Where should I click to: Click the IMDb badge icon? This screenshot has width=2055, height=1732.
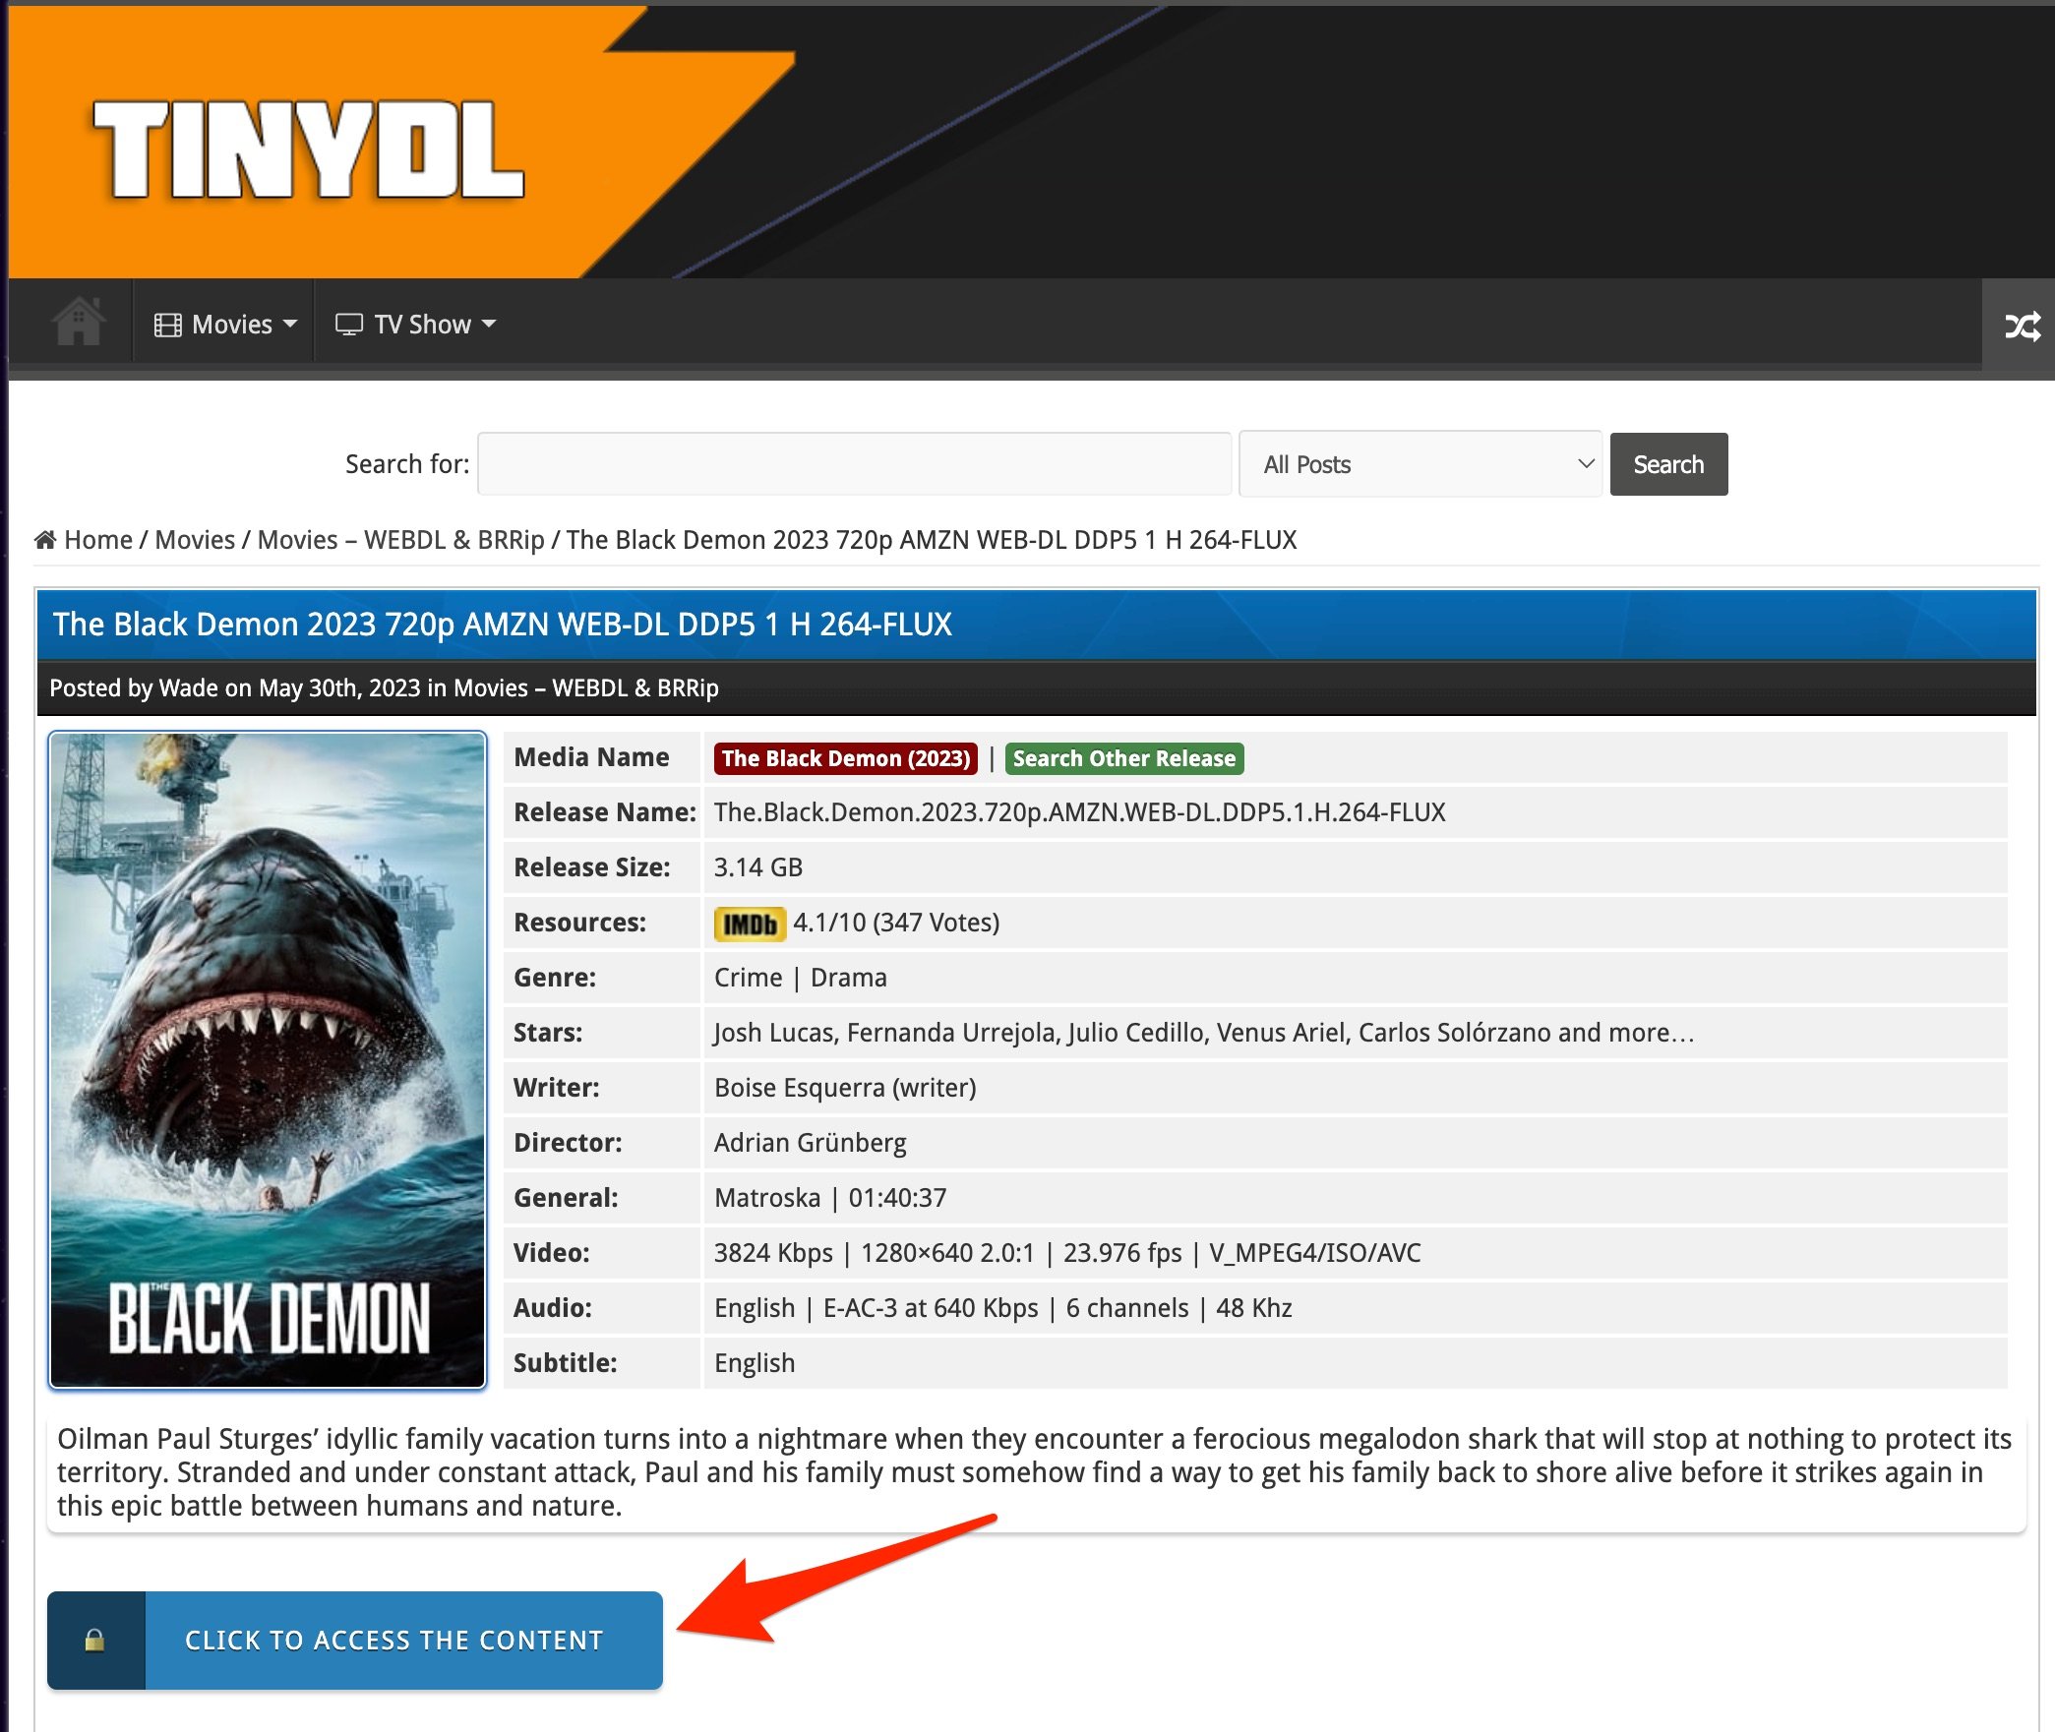(x=750, y=924)
